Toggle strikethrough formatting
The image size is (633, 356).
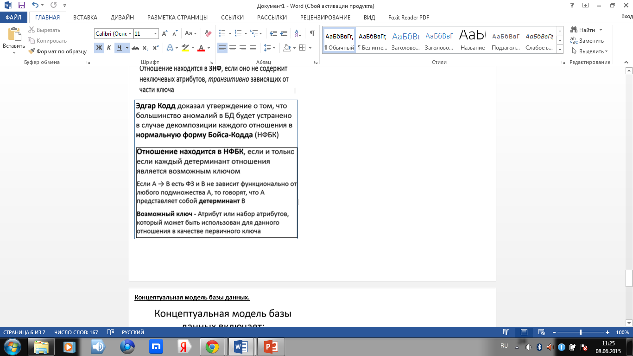click(x=135, y=48)
